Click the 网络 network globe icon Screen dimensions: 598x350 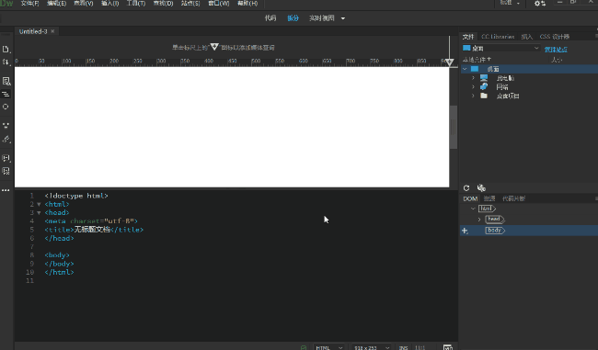click(484, 87)
